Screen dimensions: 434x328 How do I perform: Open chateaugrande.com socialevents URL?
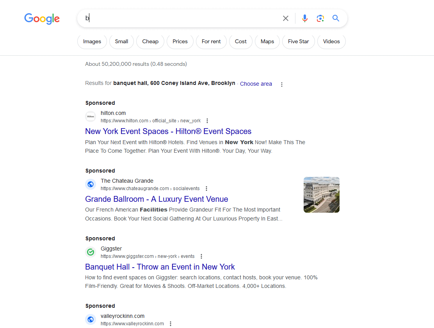pyautogui.click(x=150, y=189)
